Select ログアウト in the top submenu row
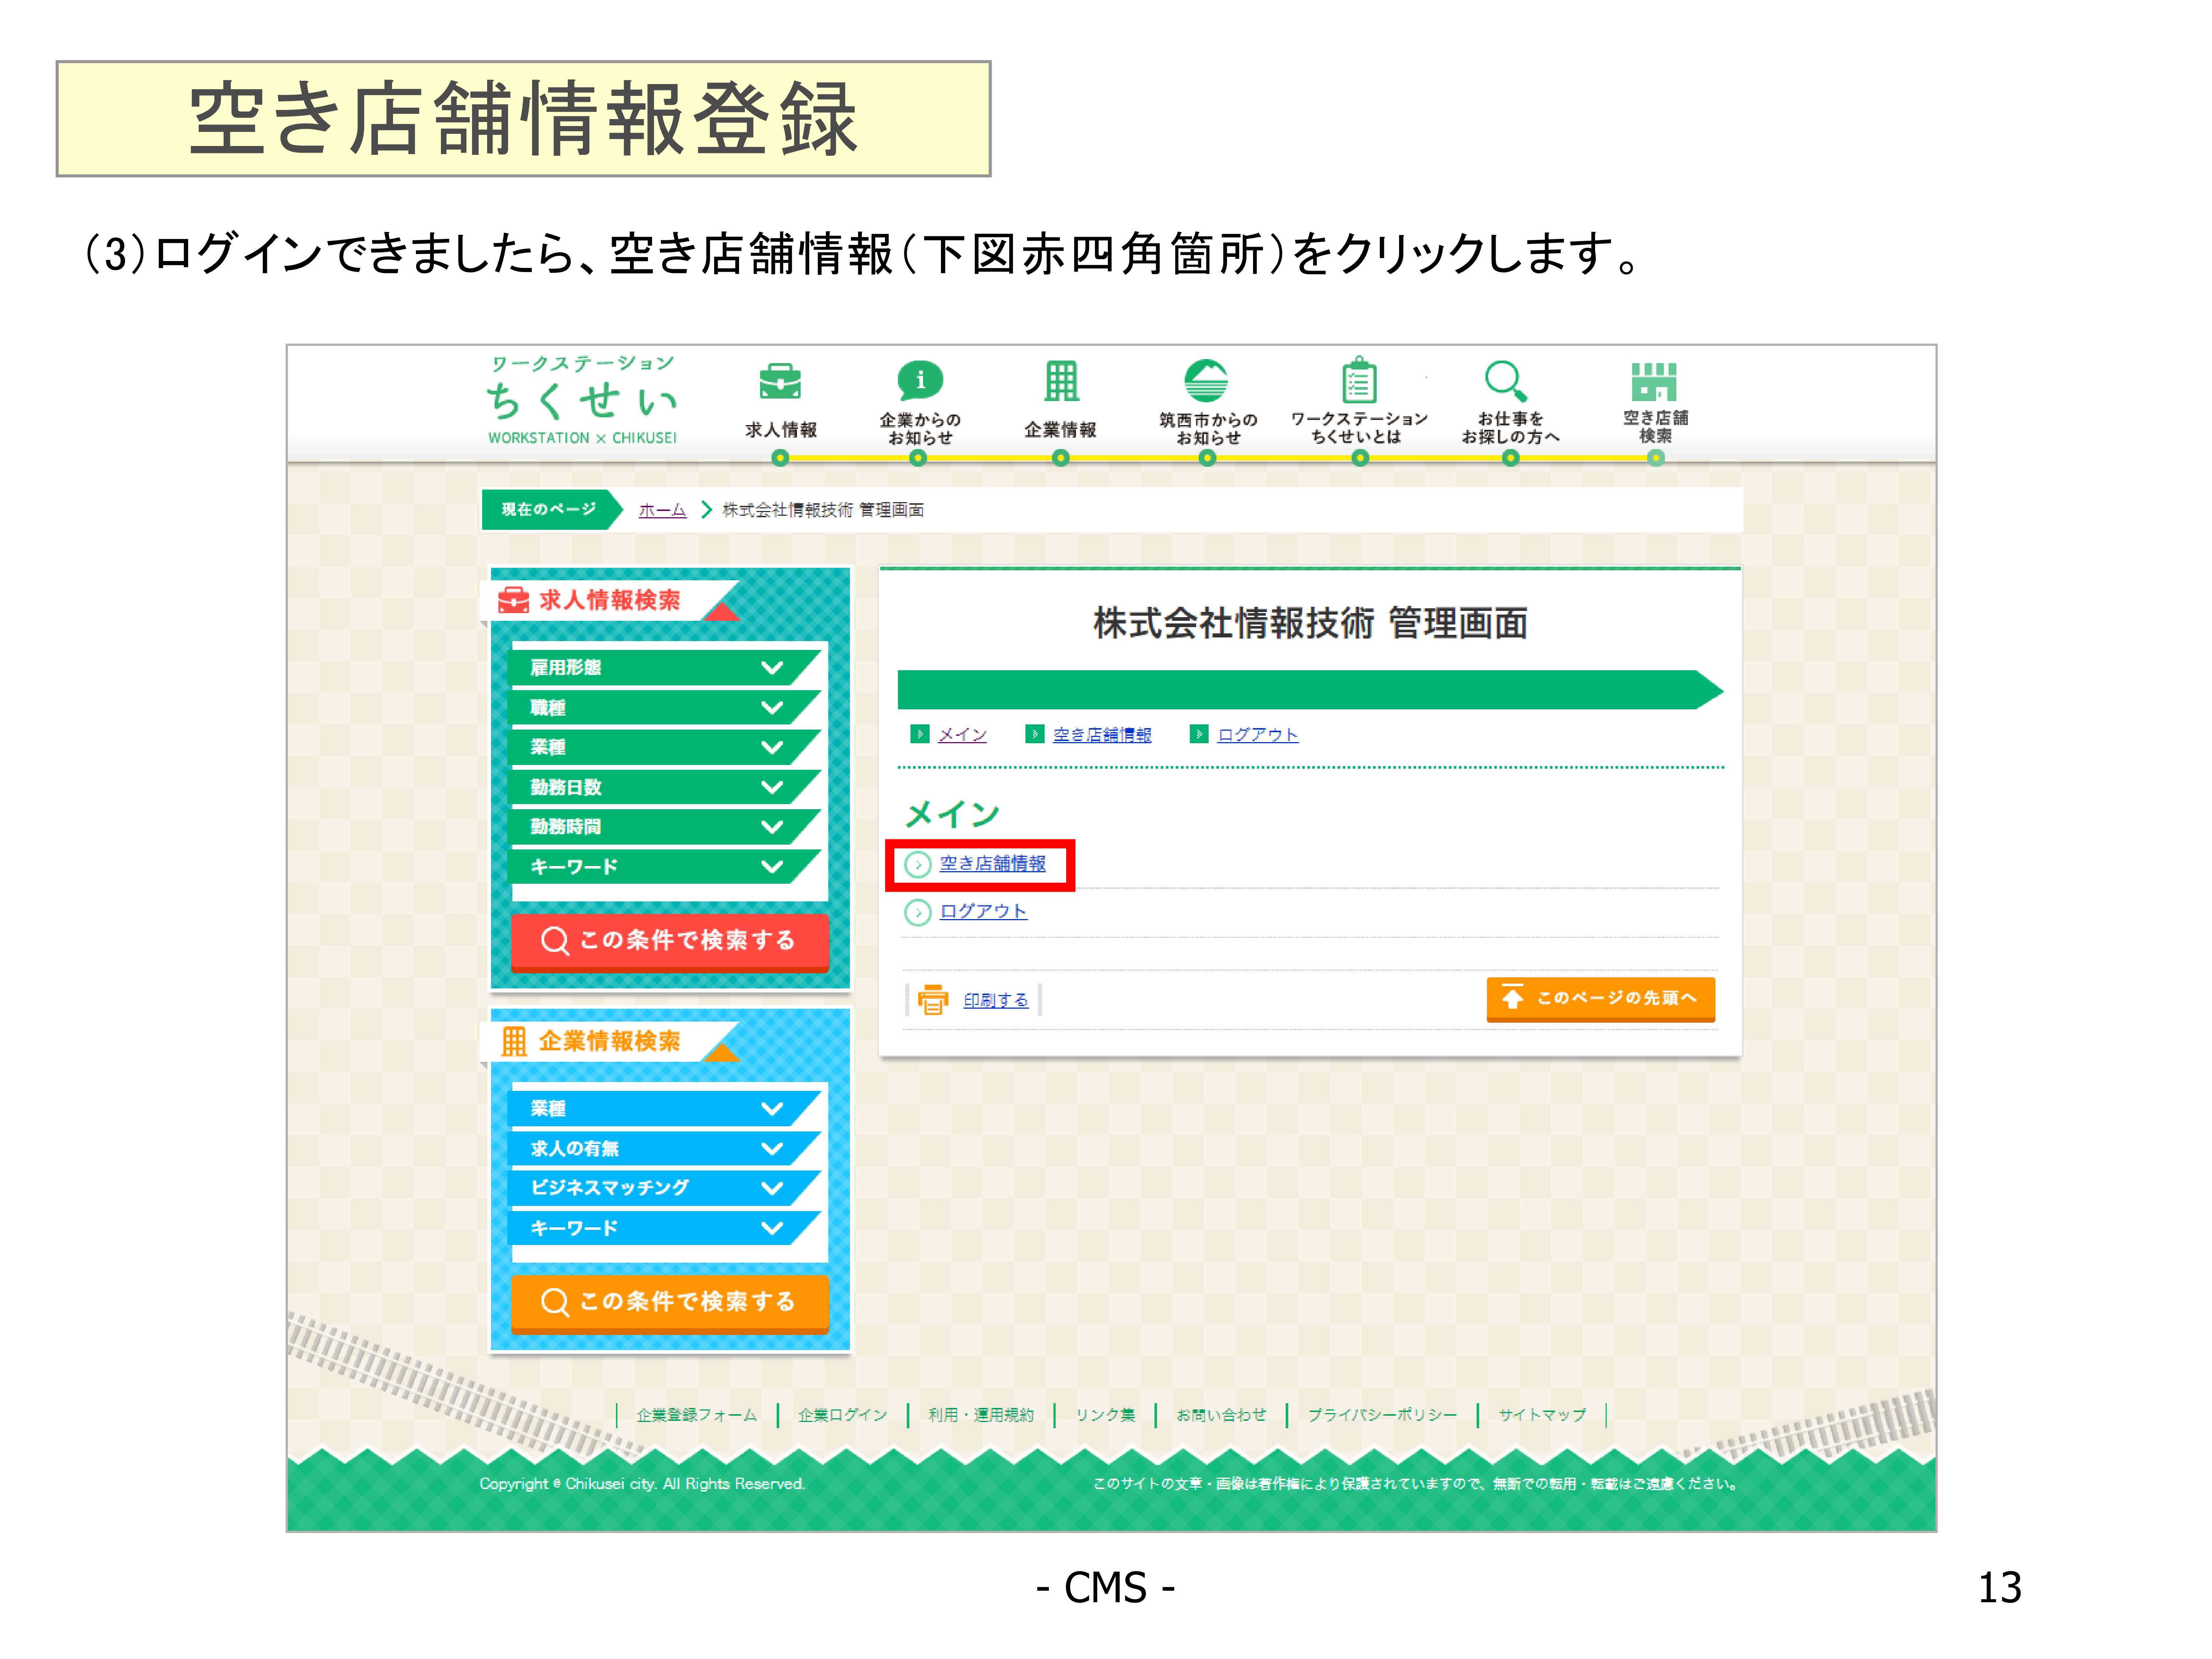Screen dimensions: 2212x1659 (x=1257, y=735)
